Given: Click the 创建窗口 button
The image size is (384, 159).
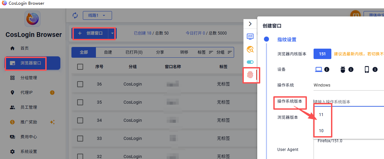Looking at the screenshot, I should pyautogui.click(x=90, y=33).
